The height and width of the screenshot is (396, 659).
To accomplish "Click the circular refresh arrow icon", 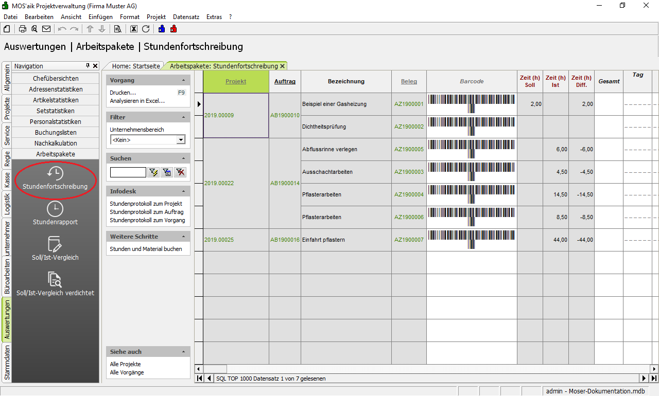I will point(146,29).
